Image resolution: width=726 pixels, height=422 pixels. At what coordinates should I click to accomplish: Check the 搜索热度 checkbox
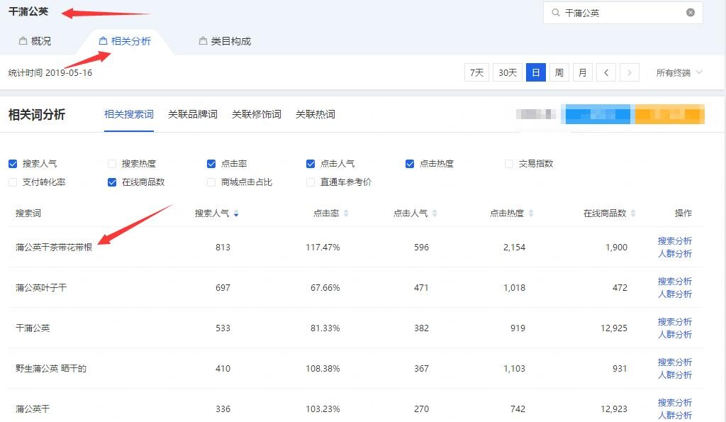pyautogui.click(x=112, y=164)
